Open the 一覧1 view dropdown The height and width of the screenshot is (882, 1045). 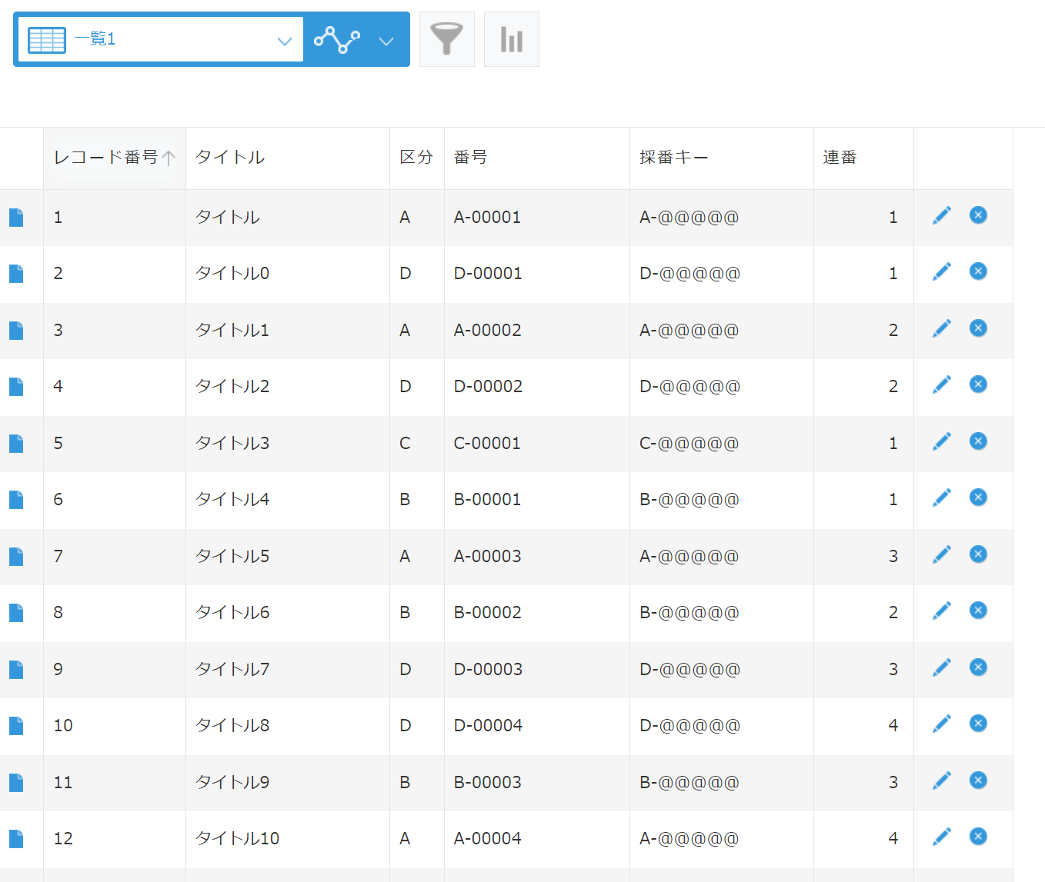click(x=161, y=39)
